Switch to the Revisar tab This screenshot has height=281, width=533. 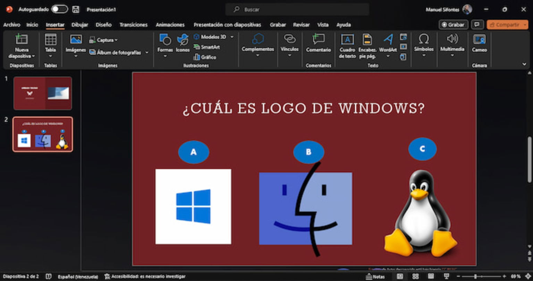click(301, 25)
